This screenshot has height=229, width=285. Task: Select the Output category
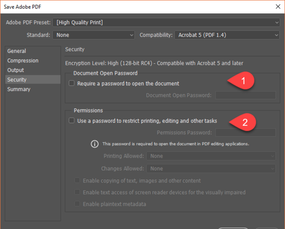(x=33, y=70)
